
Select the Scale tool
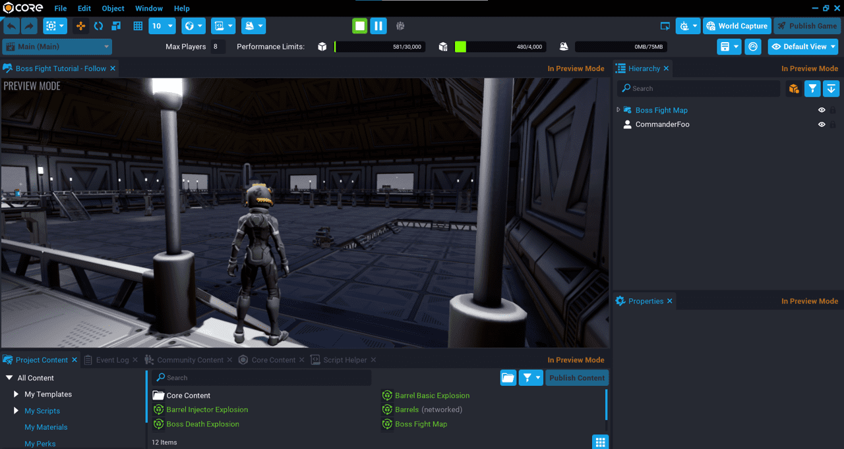(116, 26)
